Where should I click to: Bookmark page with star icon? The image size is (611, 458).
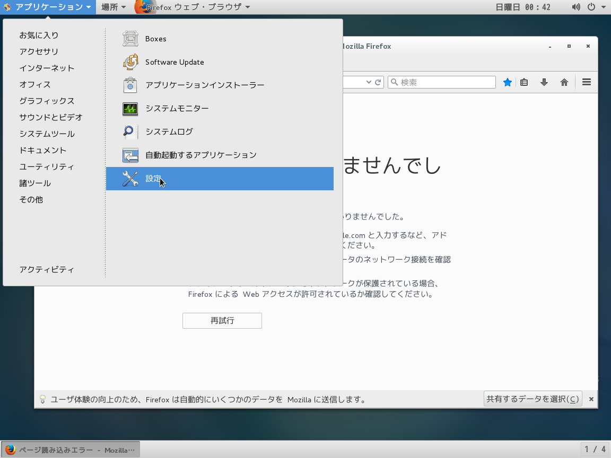pyautogui.click(x=508, y=82)
